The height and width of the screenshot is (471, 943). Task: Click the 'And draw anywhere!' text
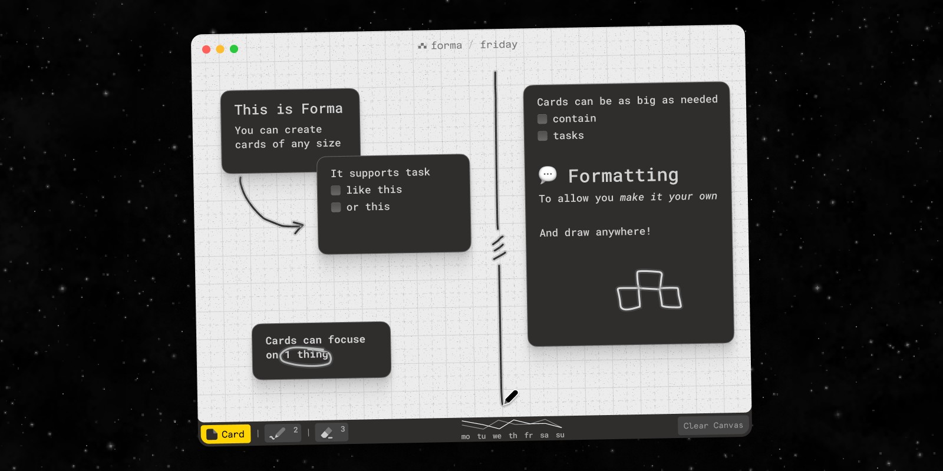click(595, 232)
